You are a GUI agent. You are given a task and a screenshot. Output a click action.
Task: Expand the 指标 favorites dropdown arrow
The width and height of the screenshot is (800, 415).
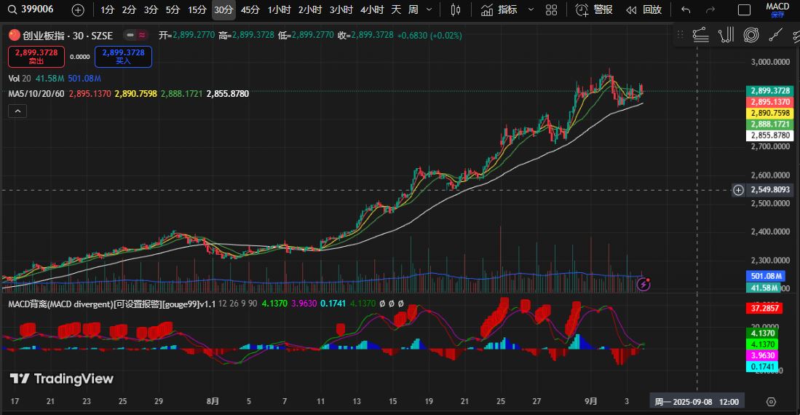pyautogui.click(x=530, y=9)
